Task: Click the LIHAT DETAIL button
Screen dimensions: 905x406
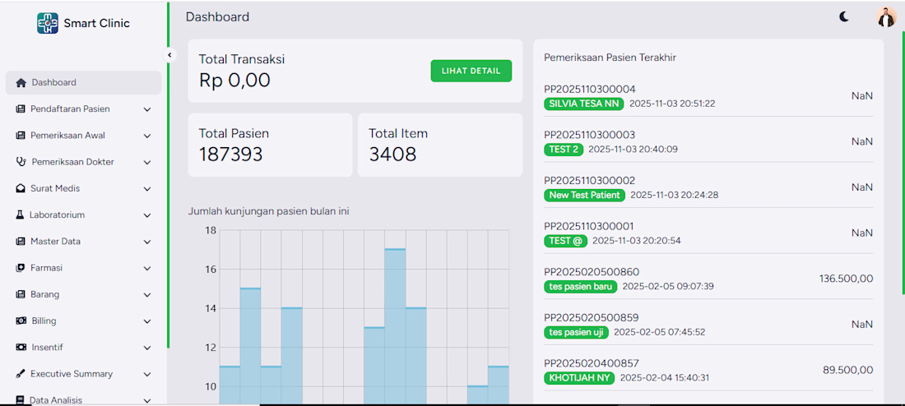Action: tap(471, 71)
